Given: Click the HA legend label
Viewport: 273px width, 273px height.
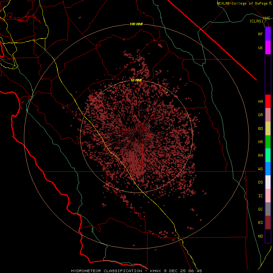Looking at the screenshot, I should pos(260,102).
